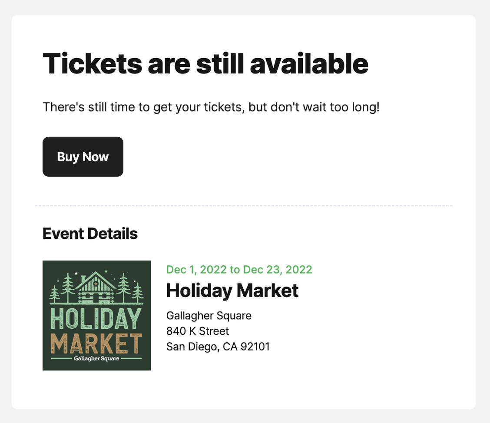This screenshot has height=423, width=490.
Task: Click the green HOLIDAY word in the poster
Action: coord(96,319)
